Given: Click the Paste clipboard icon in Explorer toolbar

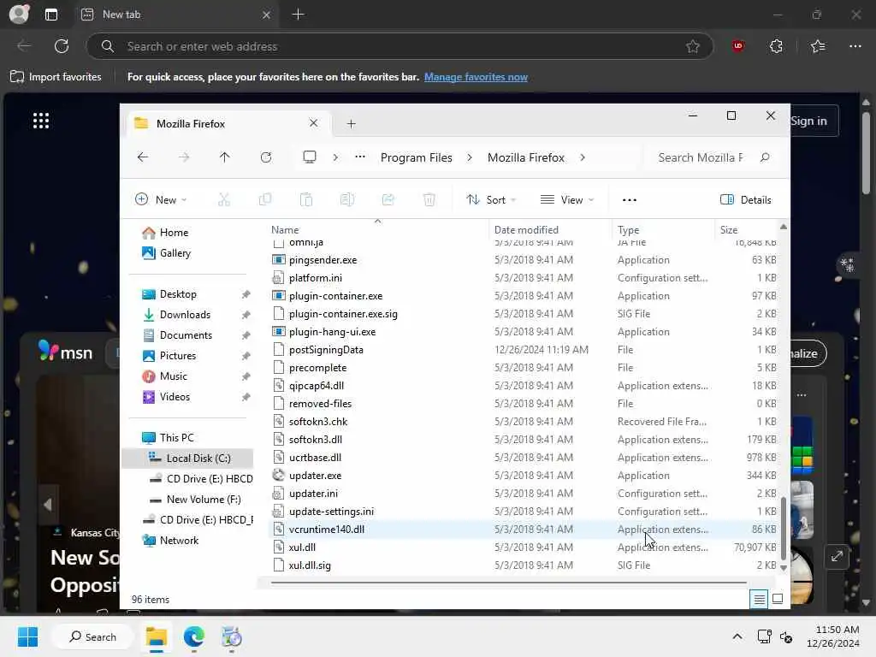Looking at the screenshot, I should (306, 199).
